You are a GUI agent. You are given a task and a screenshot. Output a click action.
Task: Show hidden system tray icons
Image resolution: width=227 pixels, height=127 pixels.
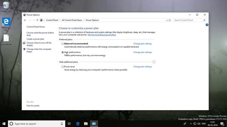click(191, 124)
